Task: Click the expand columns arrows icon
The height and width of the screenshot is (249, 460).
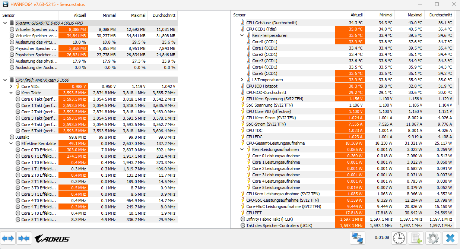Action: coord(8,238)
